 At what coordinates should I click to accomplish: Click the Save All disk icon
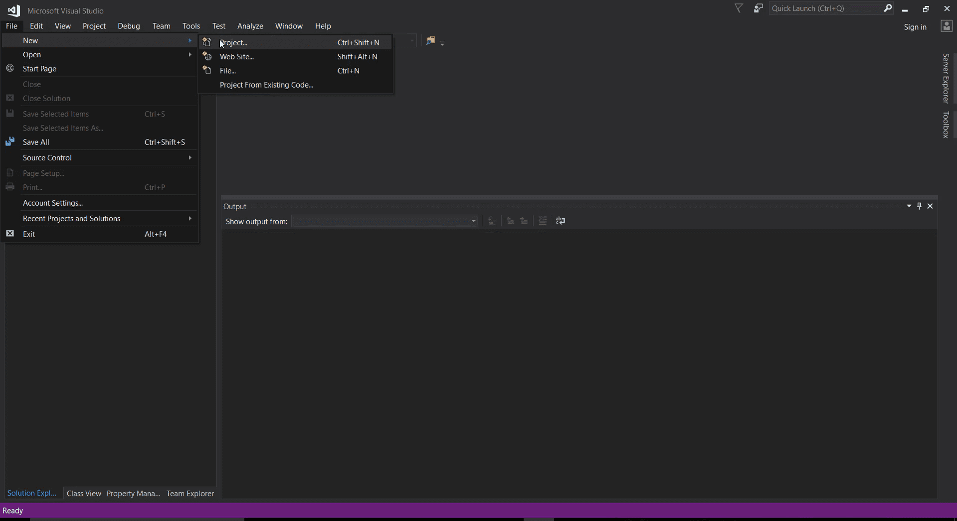(x=10, y=142)
